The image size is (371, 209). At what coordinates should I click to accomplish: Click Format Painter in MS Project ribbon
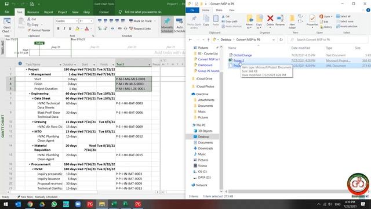pyautogui.click(x=39, y=30)
